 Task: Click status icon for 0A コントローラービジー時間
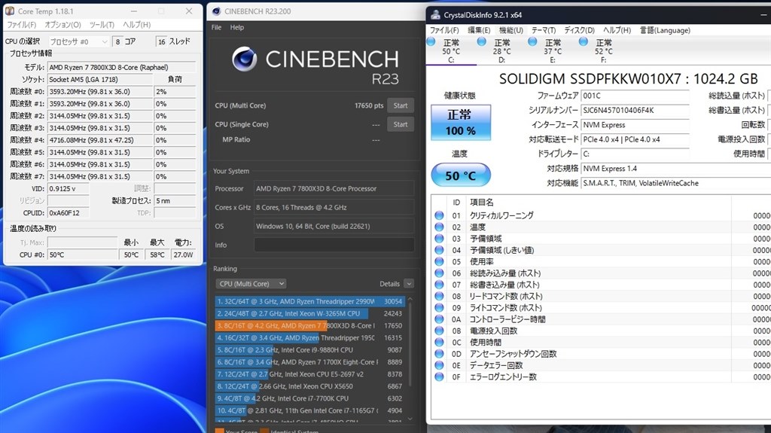439,319
